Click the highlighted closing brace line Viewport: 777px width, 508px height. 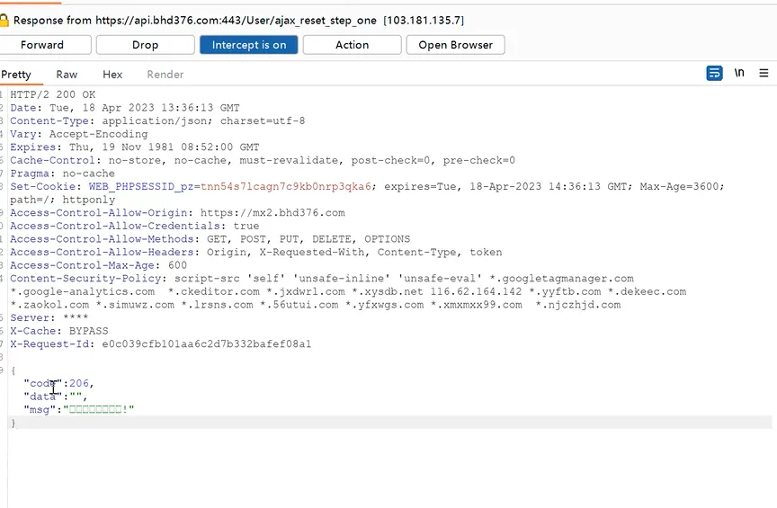click(13, 423)
